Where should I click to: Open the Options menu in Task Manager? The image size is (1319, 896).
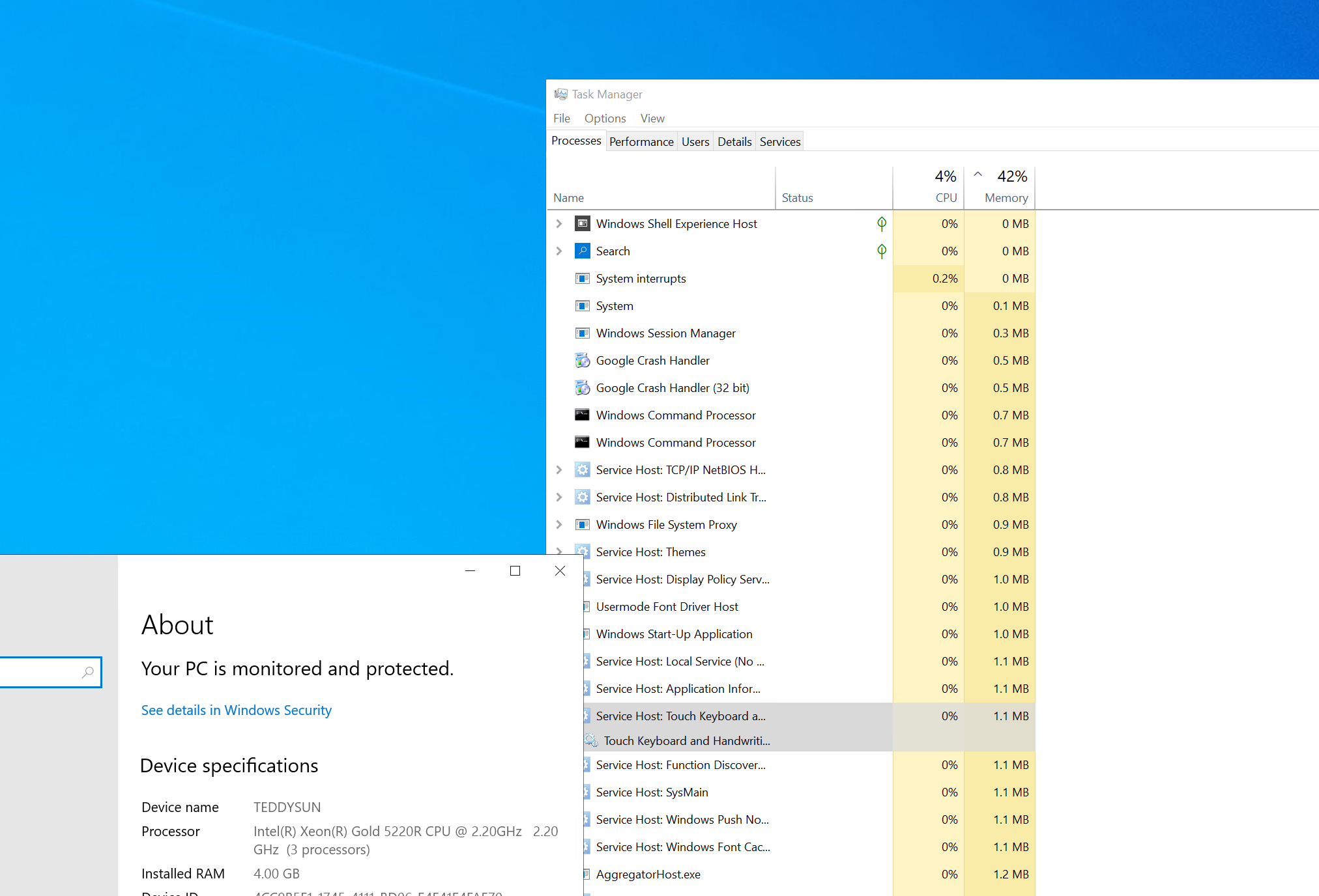(x=605, y=118)
